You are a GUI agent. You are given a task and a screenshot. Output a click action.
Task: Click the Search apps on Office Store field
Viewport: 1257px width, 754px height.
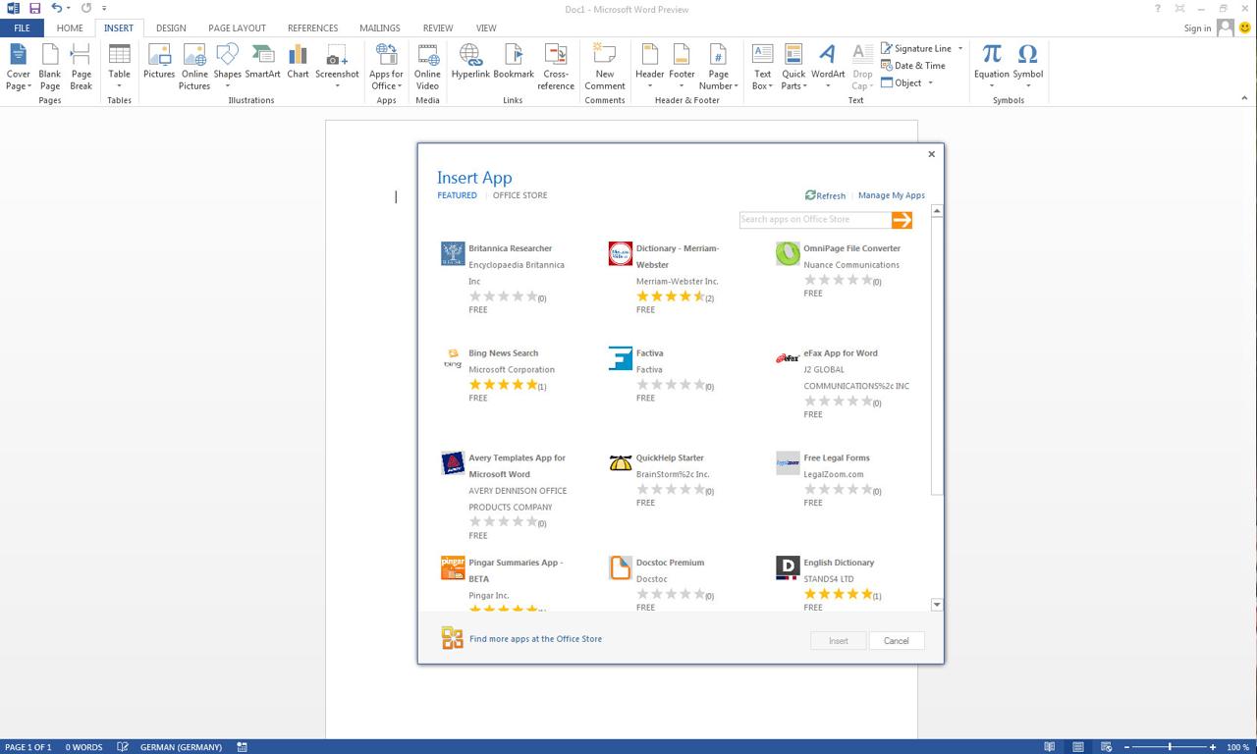(x=814, y=220)
